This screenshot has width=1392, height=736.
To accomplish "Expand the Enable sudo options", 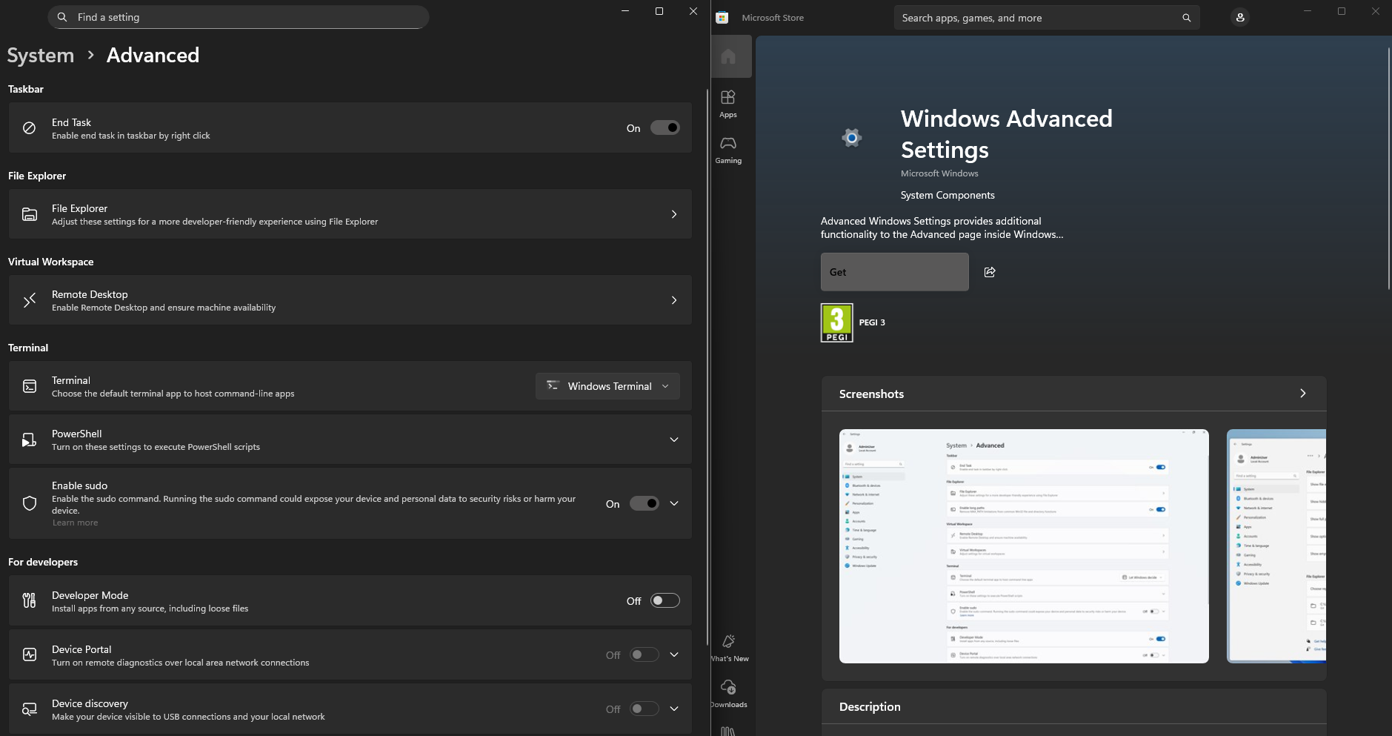I will click(674, 503).
